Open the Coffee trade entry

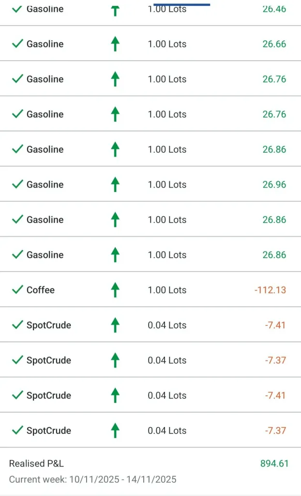coord(41,290)
